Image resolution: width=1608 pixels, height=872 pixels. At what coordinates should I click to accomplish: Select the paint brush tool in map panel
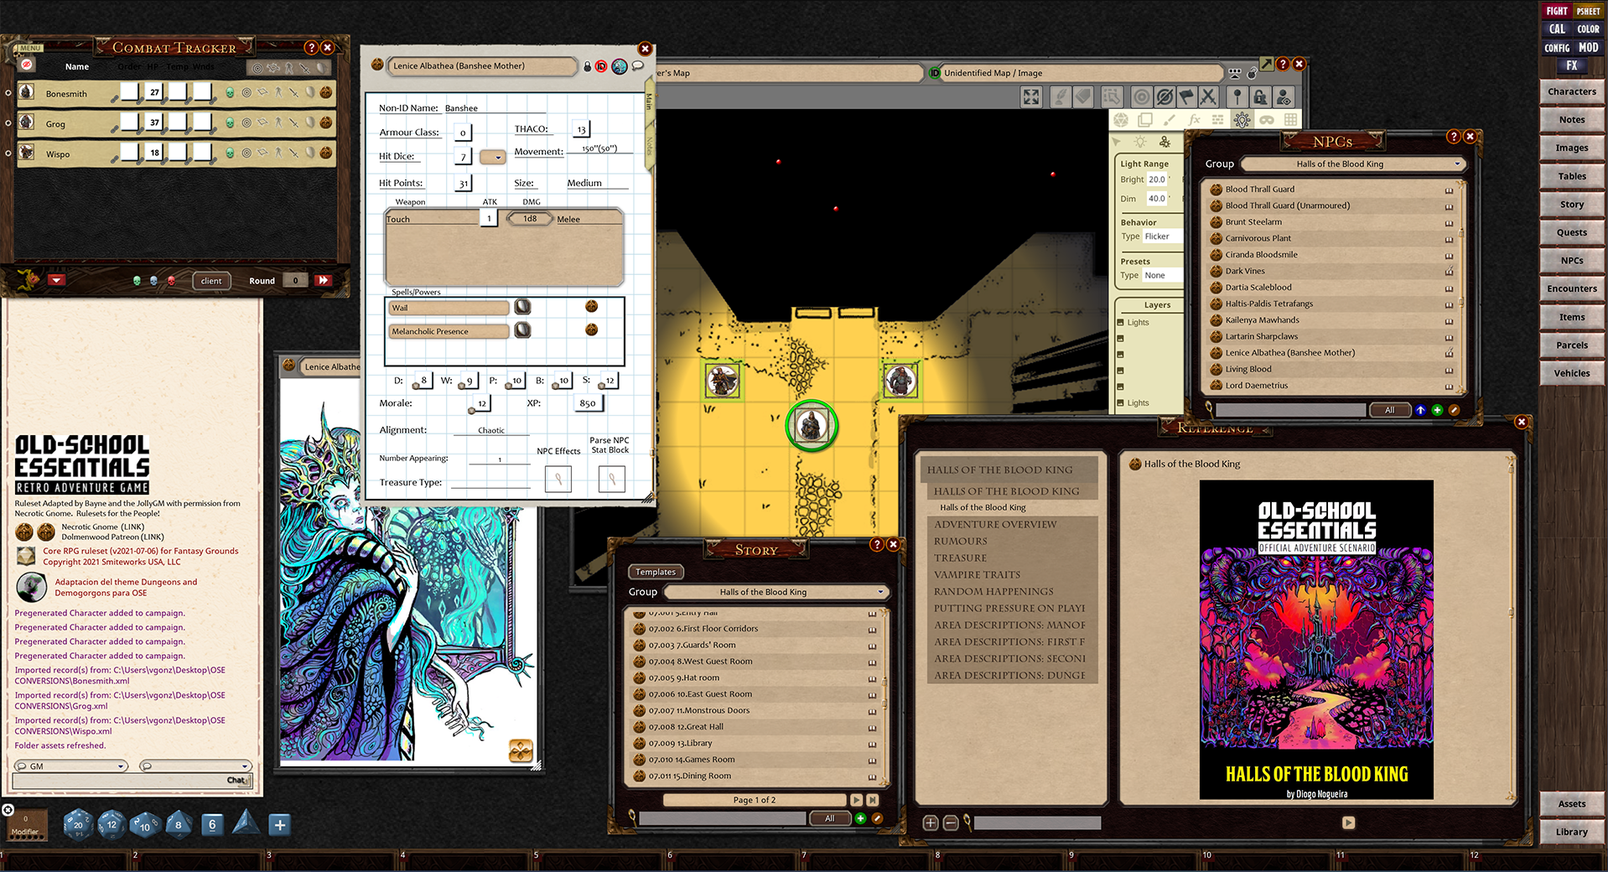click(x=1170, y=120)
